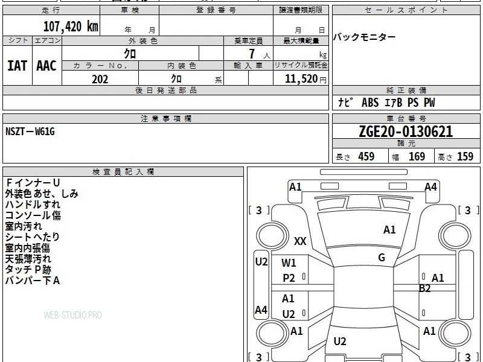
Task: Select inspector note 室内内張傷
Action: pyautogui.click(x=27, y=248)
